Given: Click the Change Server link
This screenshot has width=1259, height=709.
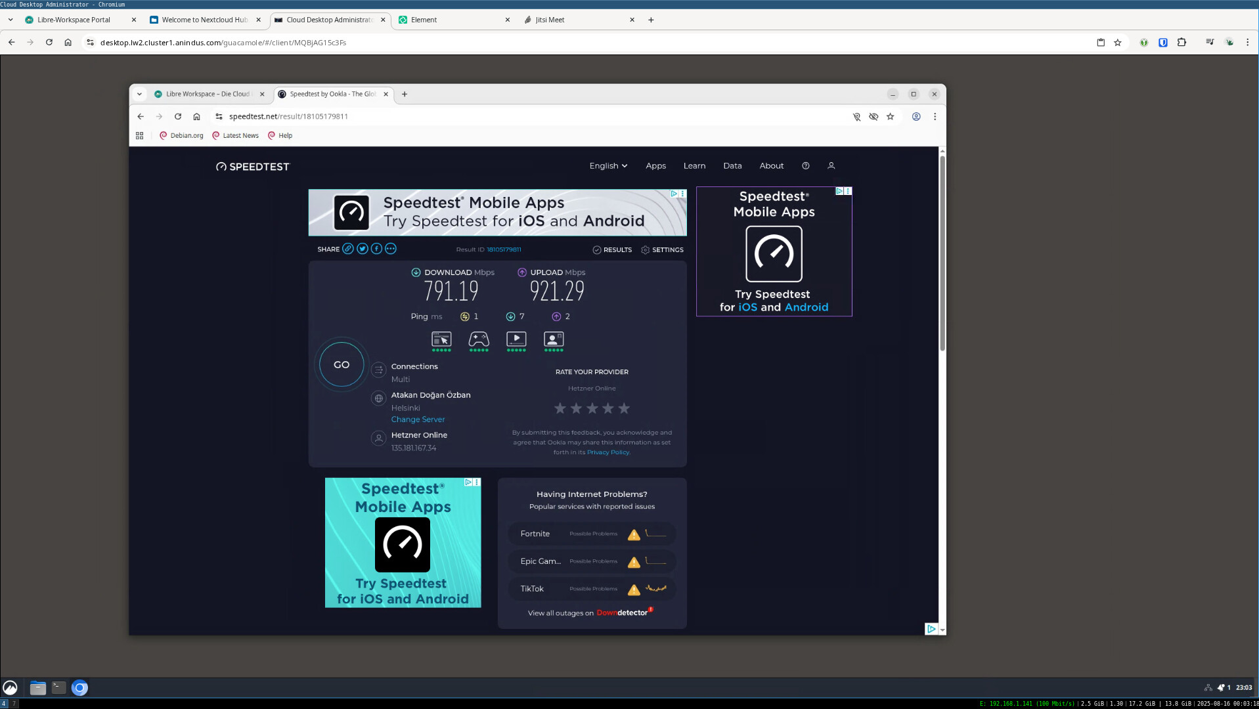Looking at the screenshot, I should [x=418, y=419].
